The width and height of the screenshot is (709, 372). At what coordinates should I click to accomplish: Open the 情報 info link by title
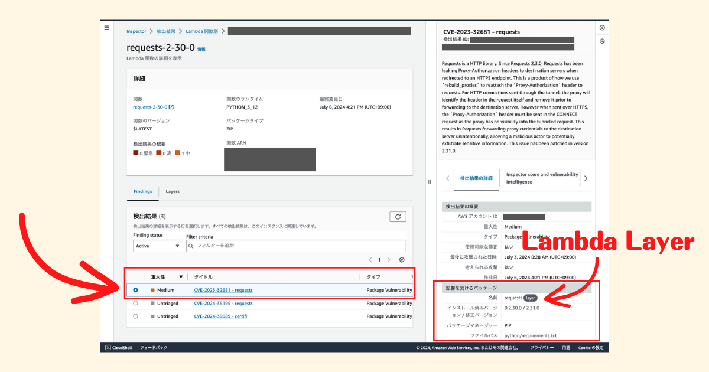coord(201,49)
